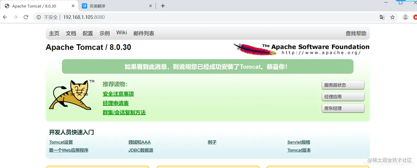Image resolution: width=417 pixels, height=168 pixels.
Task: Open the 例子 link
Action: tap(212, 142)
